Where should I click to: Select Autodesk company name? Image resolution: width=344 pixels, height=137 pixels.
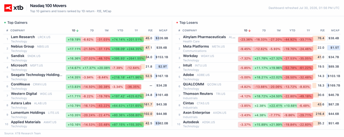(191, 122)
